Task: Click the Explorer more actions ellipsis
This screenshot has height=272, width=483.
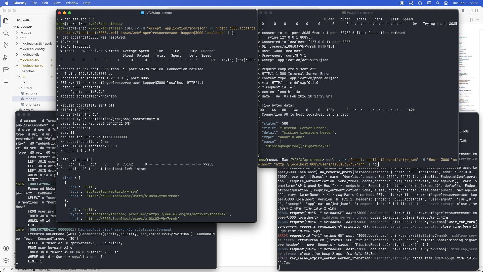Action: point(51,20)
